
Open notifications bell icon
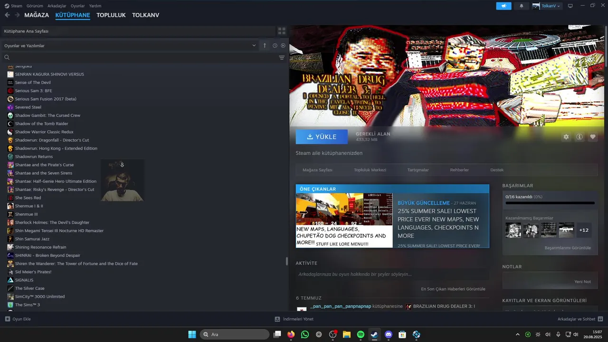tap(522, 6)
